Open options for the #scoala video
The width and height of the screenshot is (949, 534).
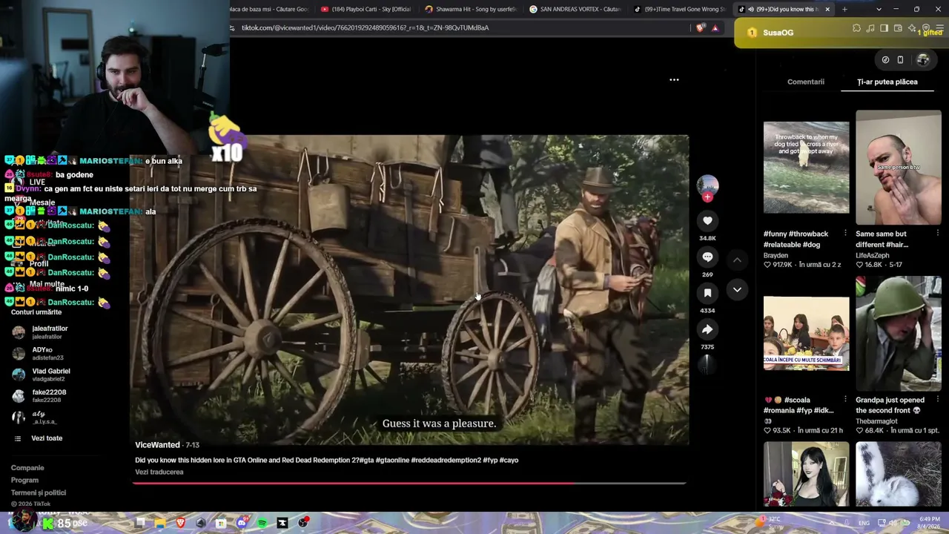[x=845, y=400]
